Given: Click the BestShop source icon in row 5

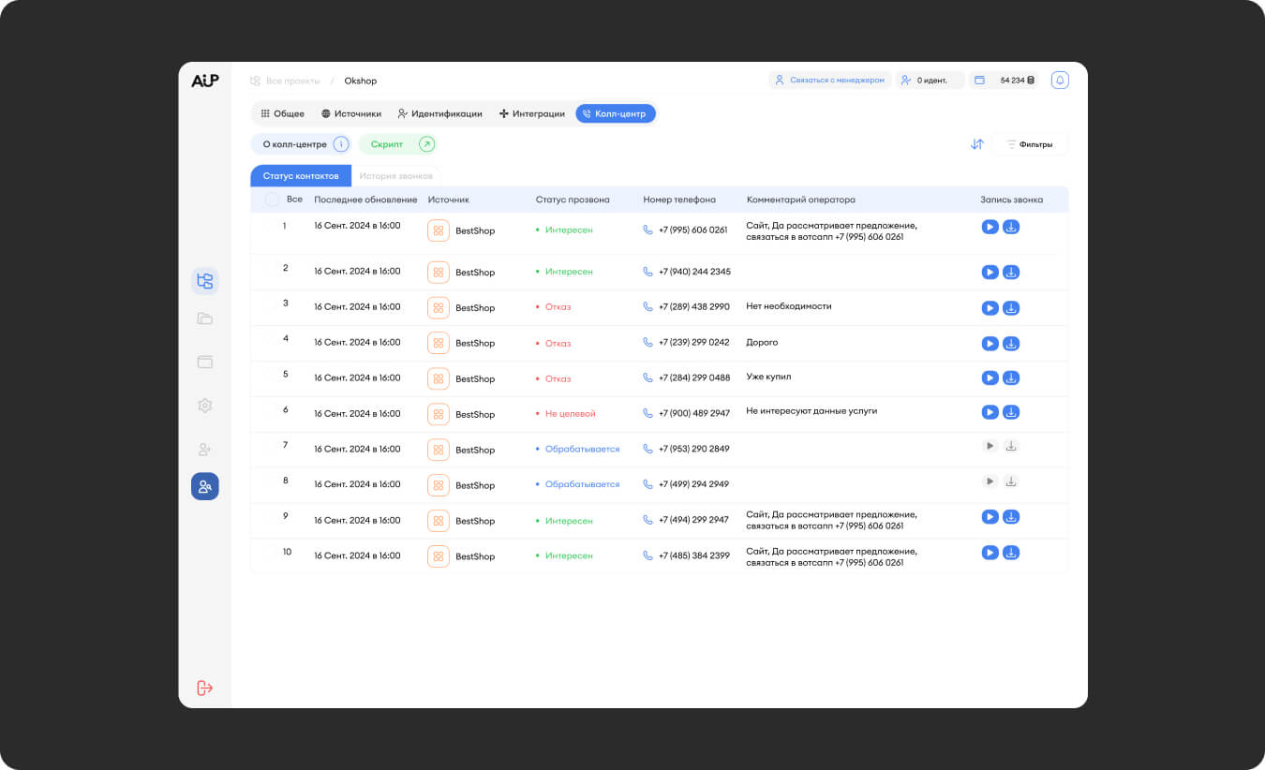Looking at the screenshot, I should (x=438, y=378).
